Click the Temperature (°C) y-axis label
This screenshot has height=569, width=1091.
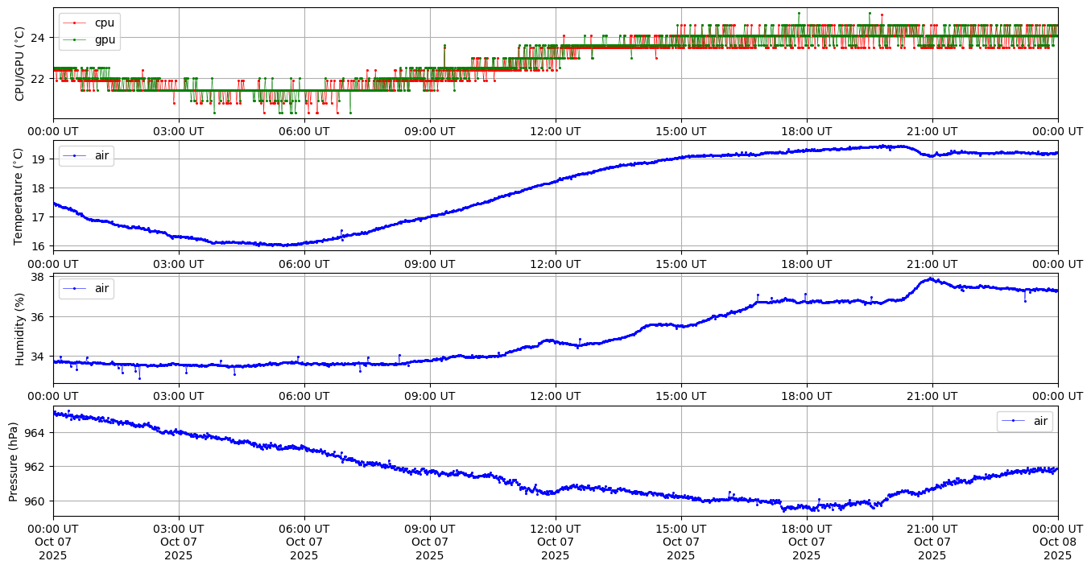[20, 195]
